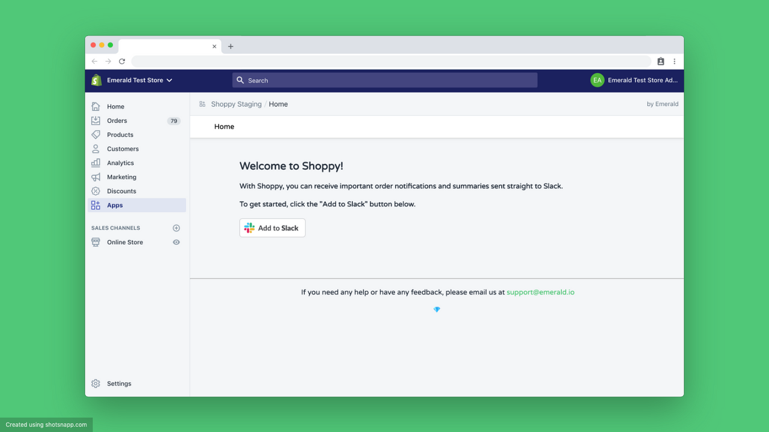Open Orders in the sidebar
The height and width of the screenshot is (432, 769).
point(137,121)
